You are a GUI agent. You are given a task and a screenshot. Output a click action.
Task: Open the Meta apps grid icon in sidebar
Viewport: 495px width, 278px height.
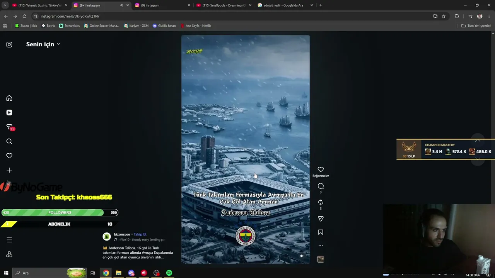[x=9, y=254]
